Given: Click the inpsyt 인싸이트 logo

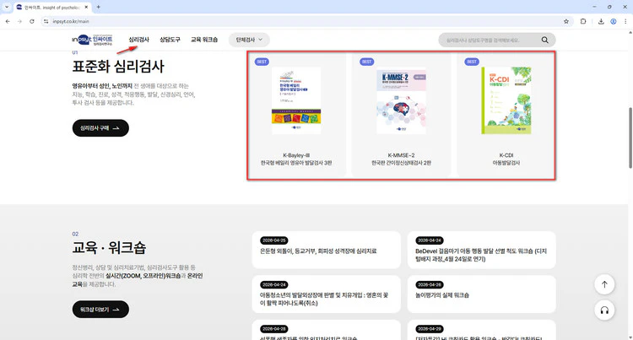Looking at the screenshot, I should click(92, 40).
